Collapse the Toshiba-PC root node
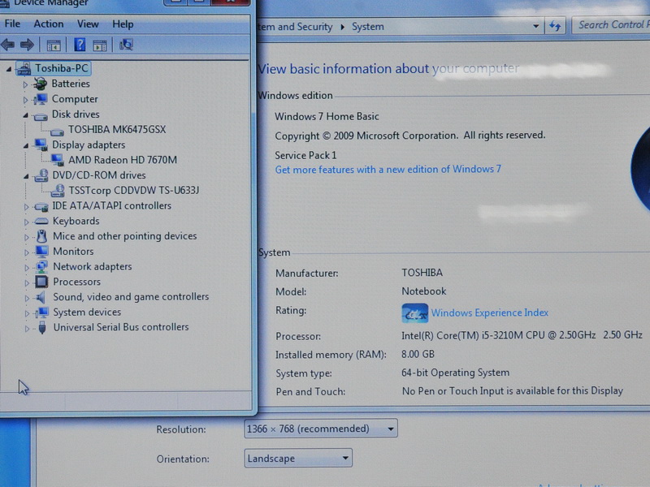The height and width of the screenshot is (487, 650). pos(9,69)
